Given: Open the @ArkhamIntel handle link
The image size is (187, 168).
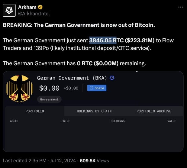Looking at the screenshot, I should coord(34,13).
